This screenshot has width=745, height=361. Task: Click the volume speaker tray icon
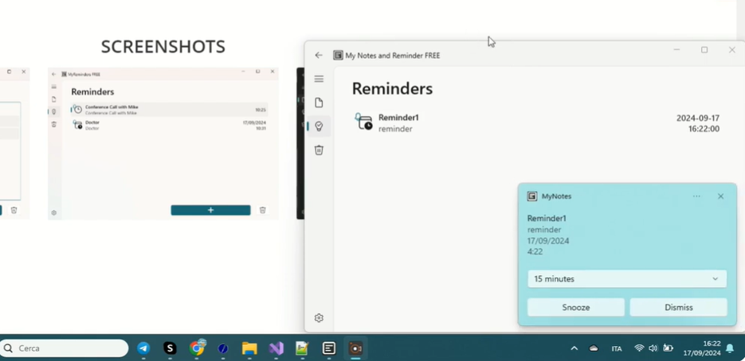click(653, 348)
